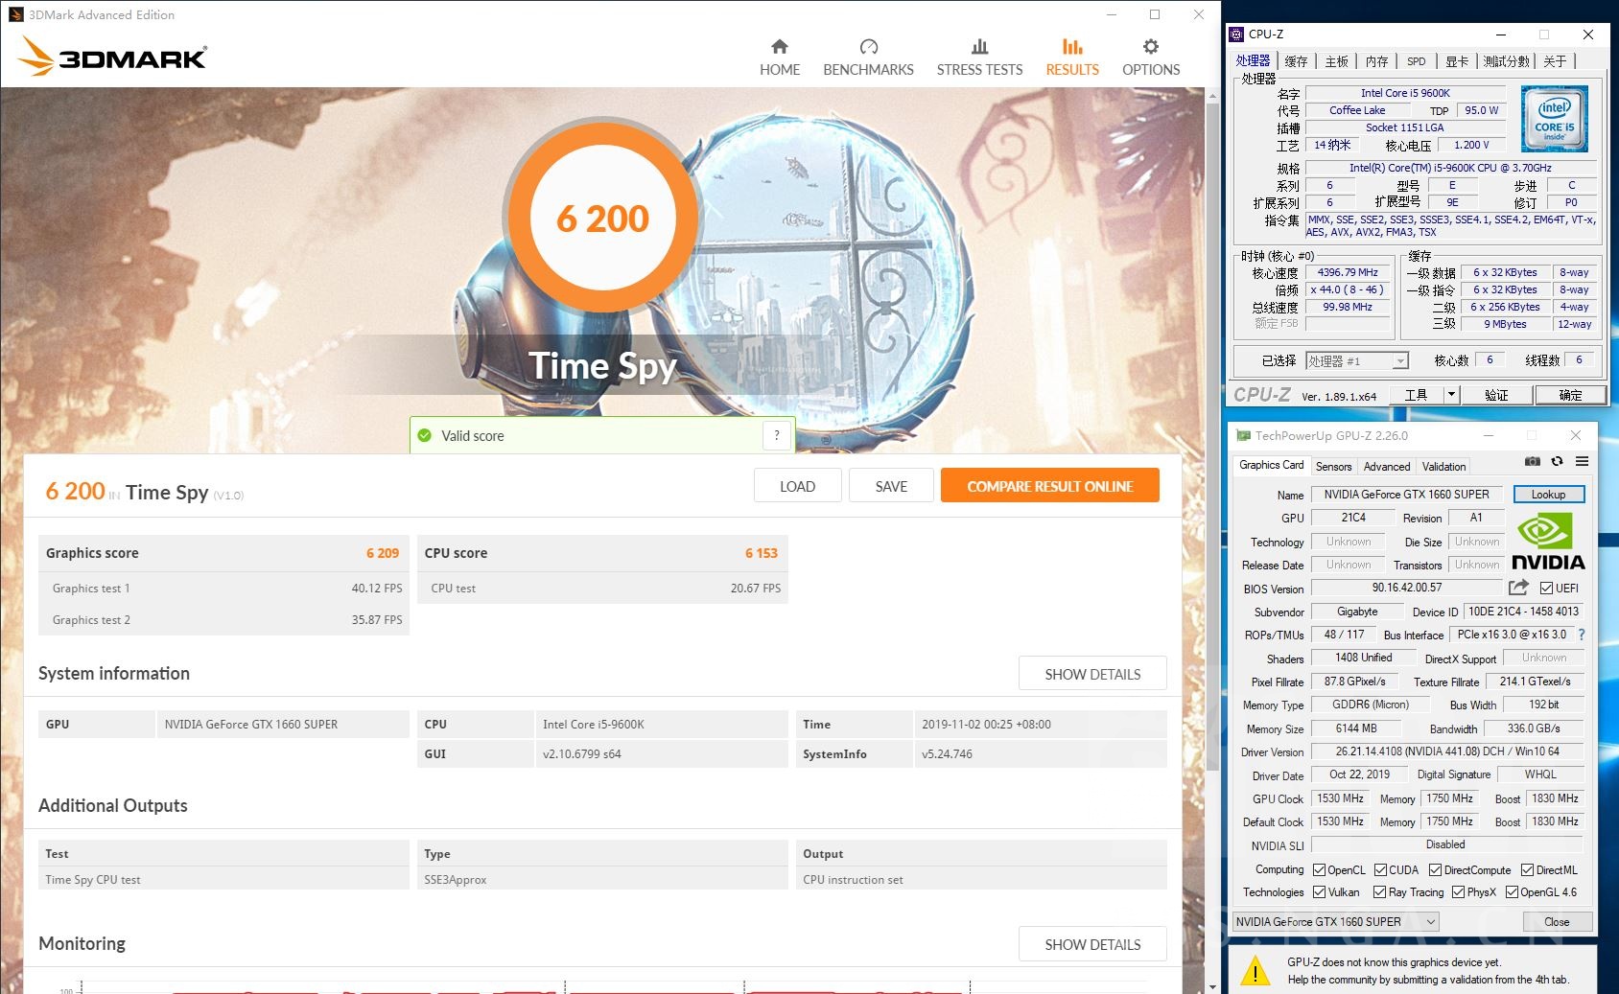The width and height of the screenshot is (1619, 994).
Task: Toggle the DirectCompute checkbox in GPU-Z
Action: click(x=1435, y=870)
